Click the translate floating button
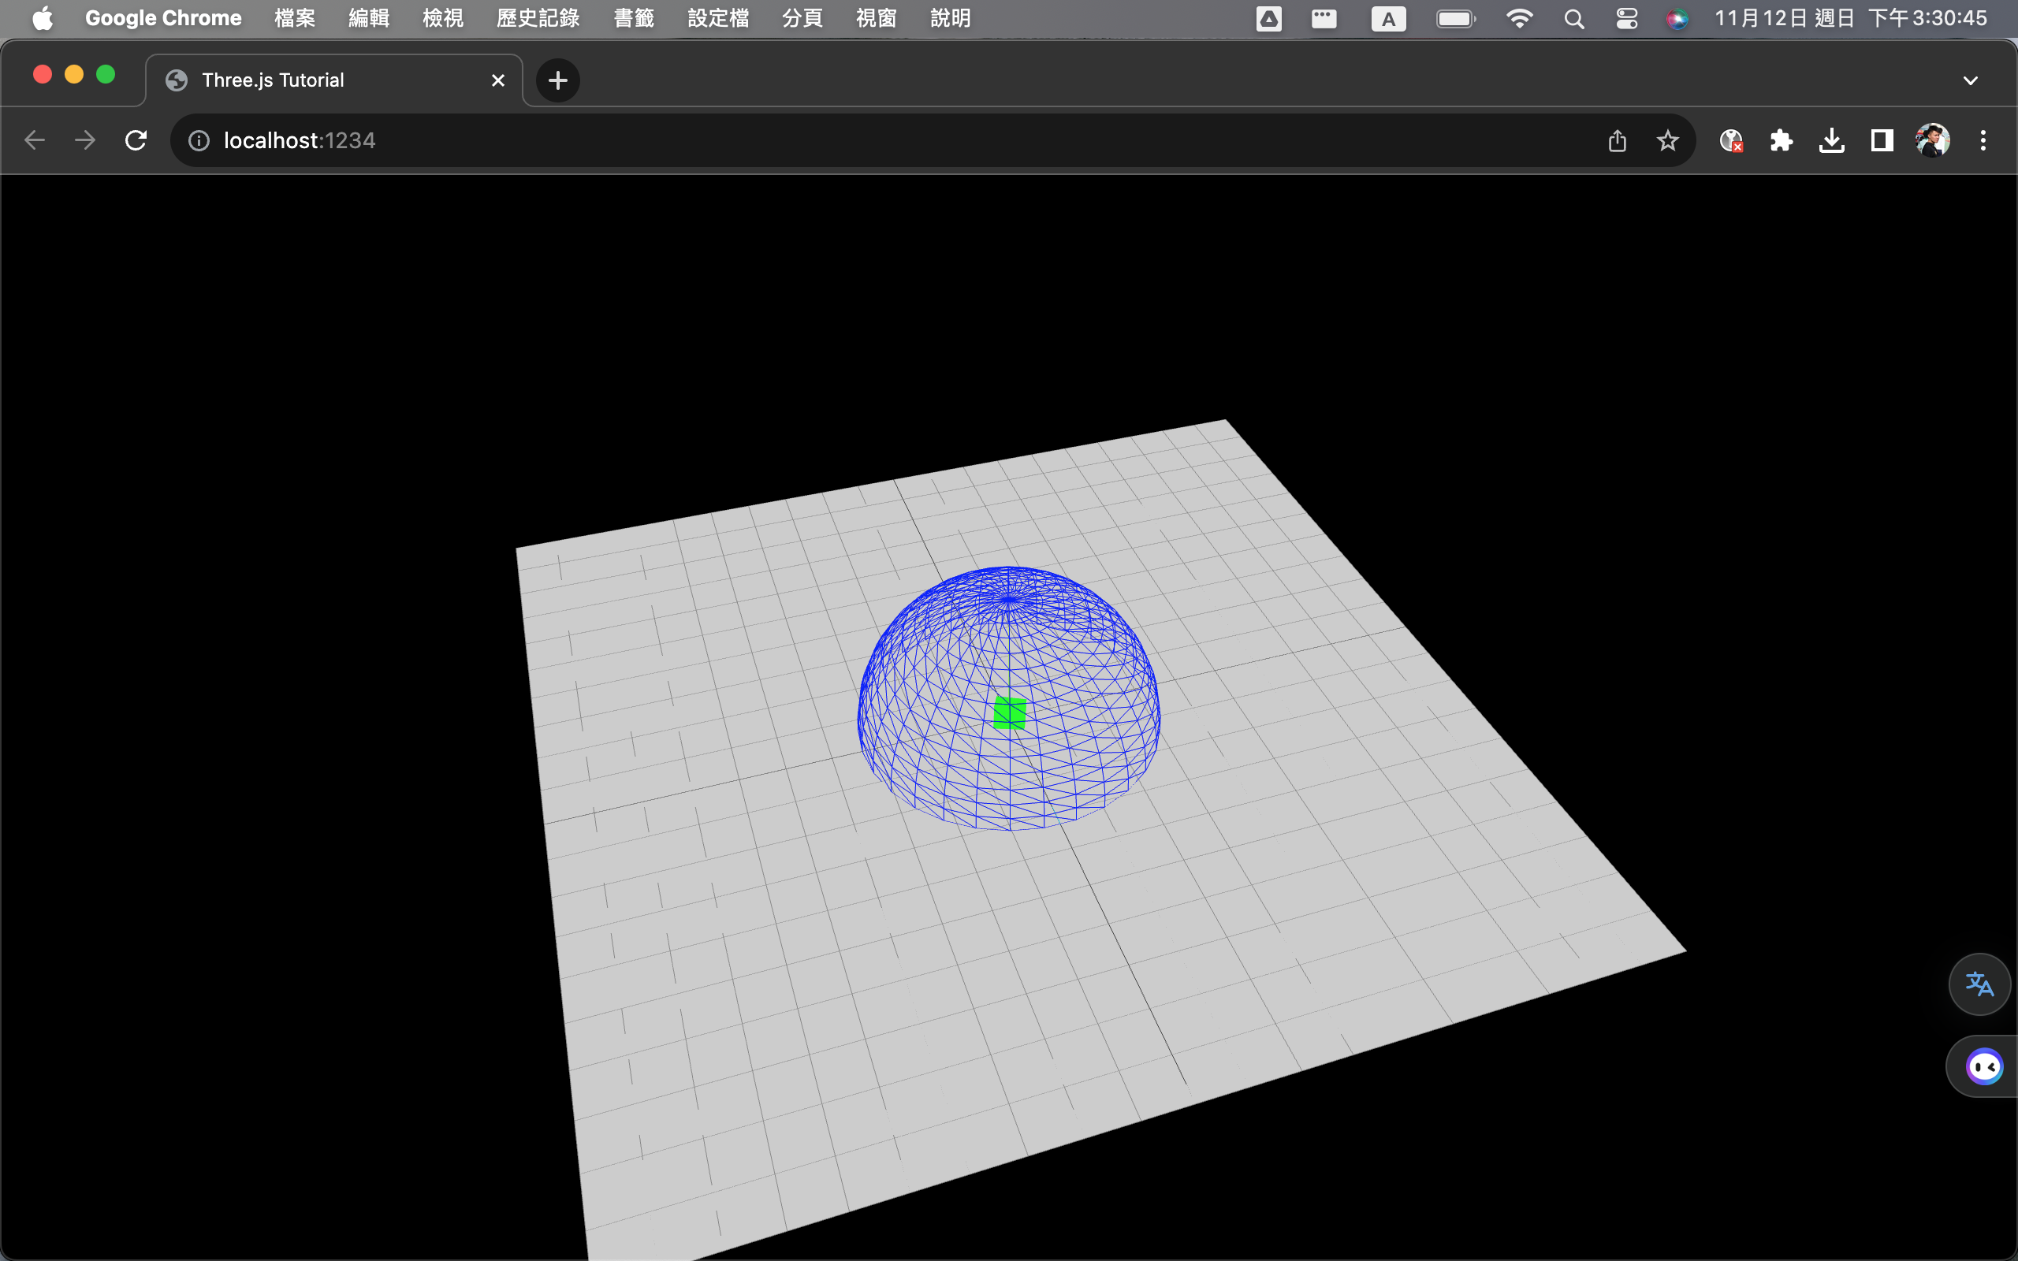Viewport: 2018px width, 1261px height. (x=1979, y=984)
